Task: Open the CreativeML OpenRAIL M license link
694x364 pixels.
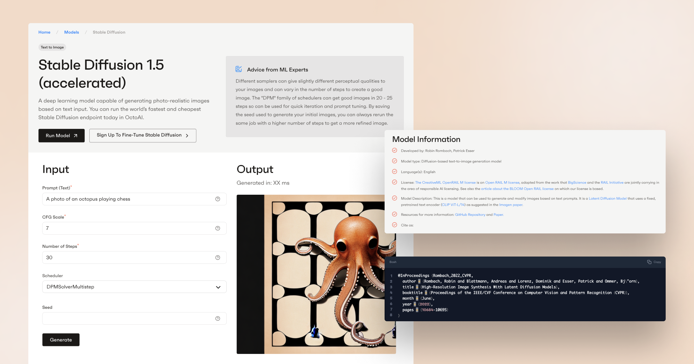Action: 445,182
